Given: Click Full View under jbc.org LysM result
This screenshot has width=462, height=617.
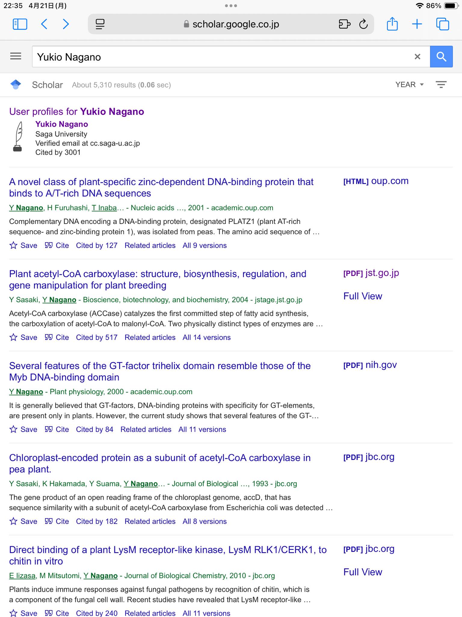Looking at the screenshot, I should [x=363, y=572].
